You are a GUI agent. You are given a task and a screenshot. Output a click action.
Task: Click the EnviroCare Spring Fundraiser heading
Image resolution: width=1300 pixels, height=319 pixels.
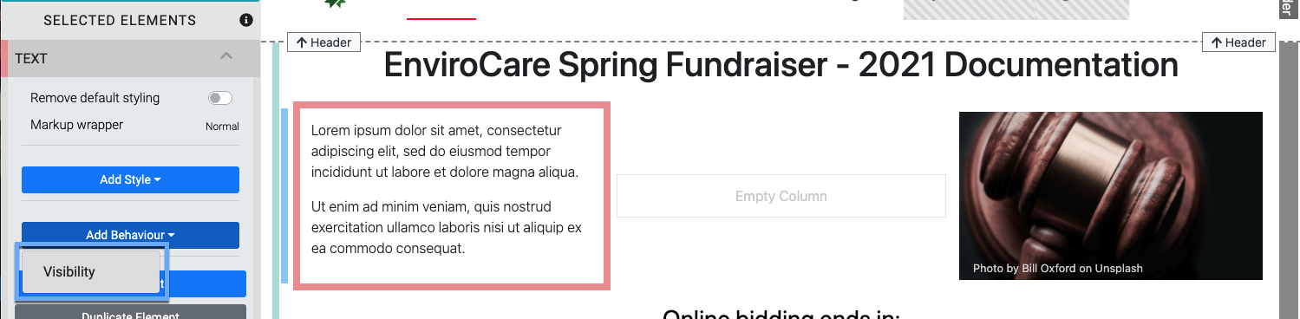point(781,66)
